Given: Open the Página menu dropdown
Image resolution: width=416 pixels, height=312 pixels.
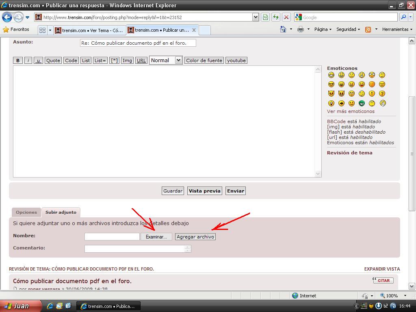Looking at the screenshot, I should tap(323, 29).
